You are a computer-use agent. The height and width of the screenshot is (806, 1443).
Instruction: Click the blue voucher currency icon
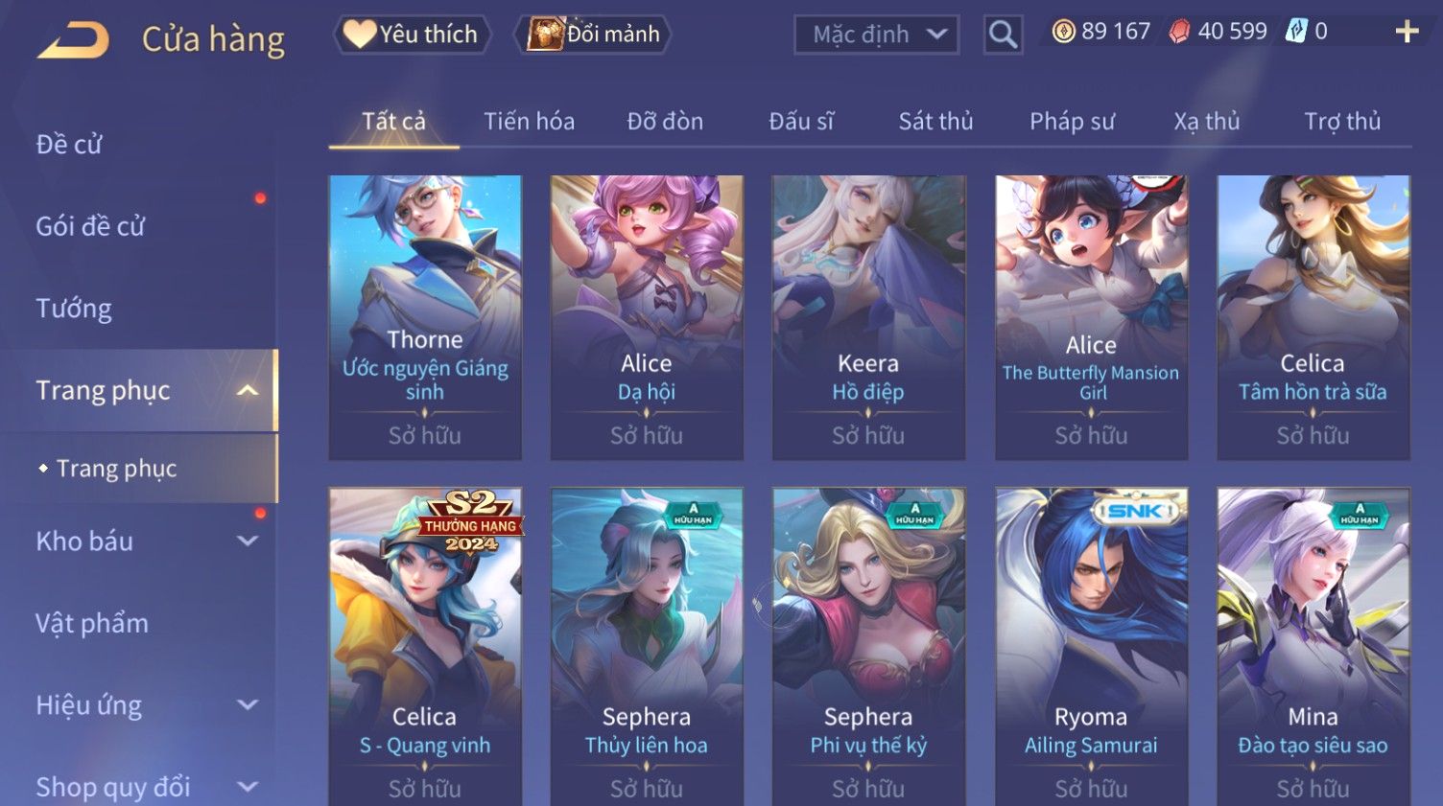point(1296,32)
